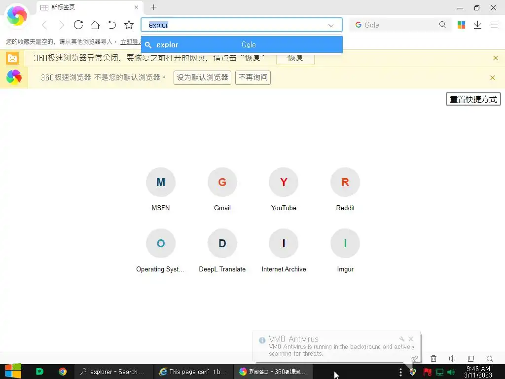Click the 立即导入 import bookmarks link
This screenshot has height=379, width=505.
131,41
